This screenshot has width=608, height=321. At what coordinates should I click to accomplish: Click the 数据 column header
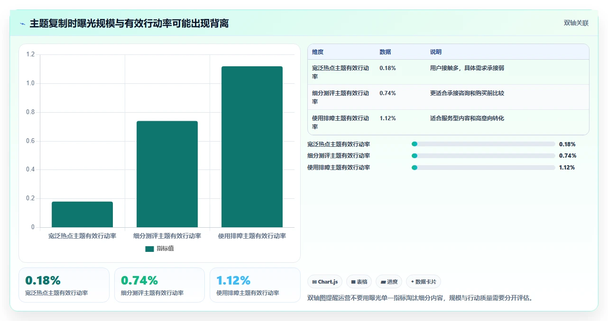tap(385, 52)
